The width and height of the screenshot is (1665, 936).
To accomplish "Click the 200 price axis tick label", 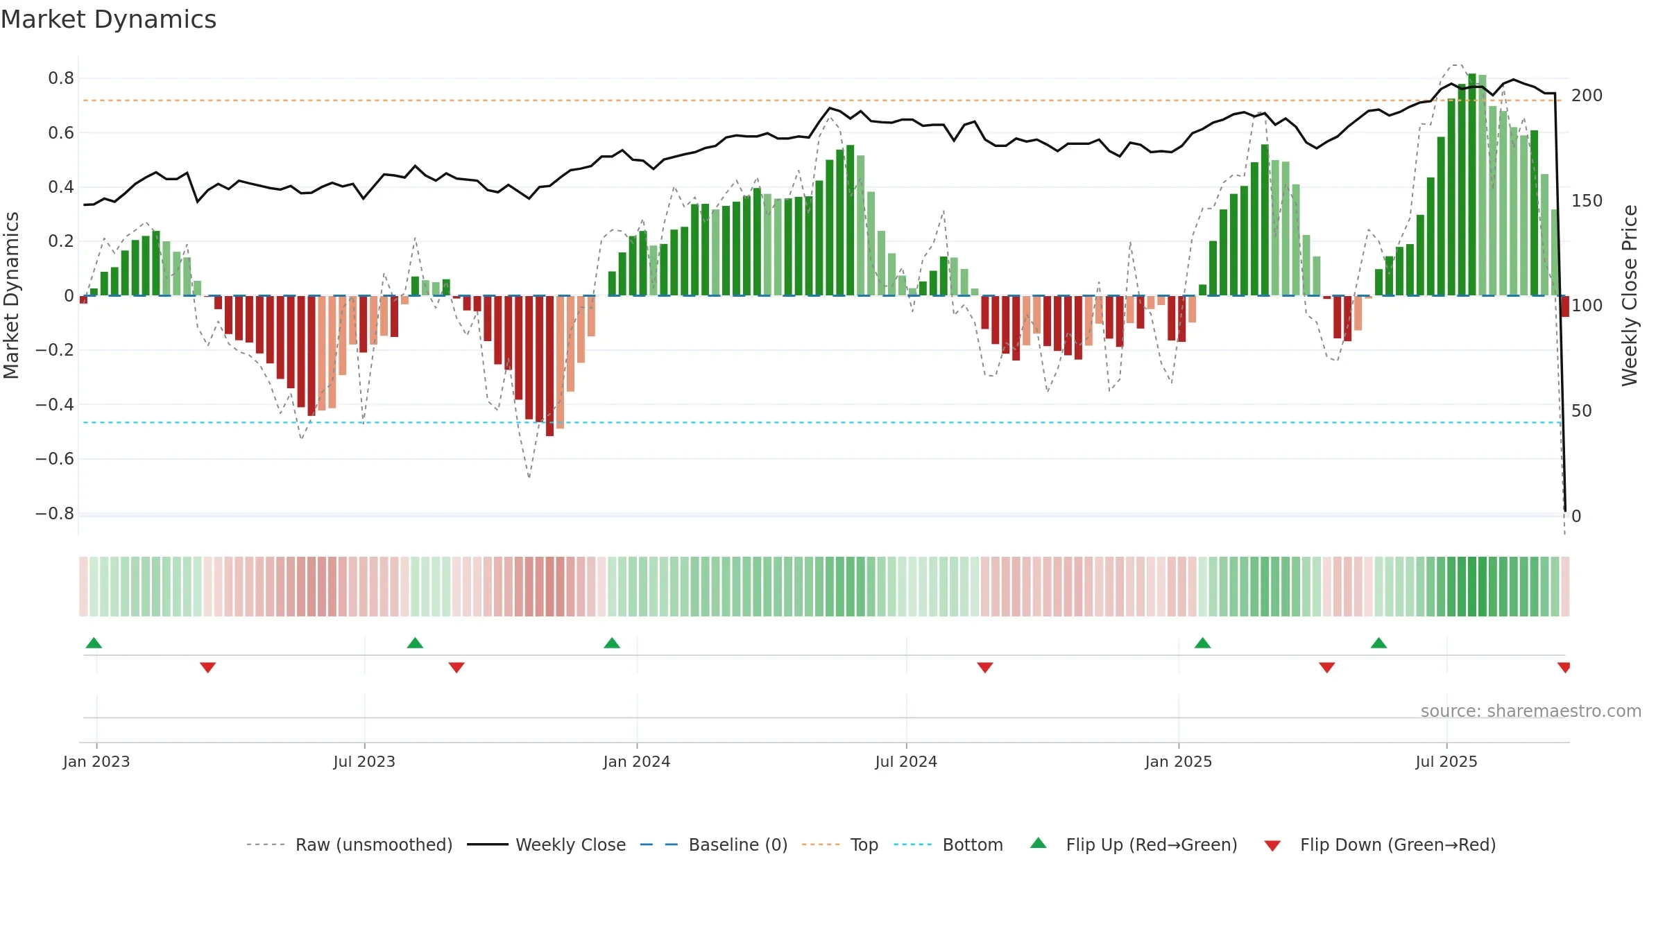I will [1587, 96].
